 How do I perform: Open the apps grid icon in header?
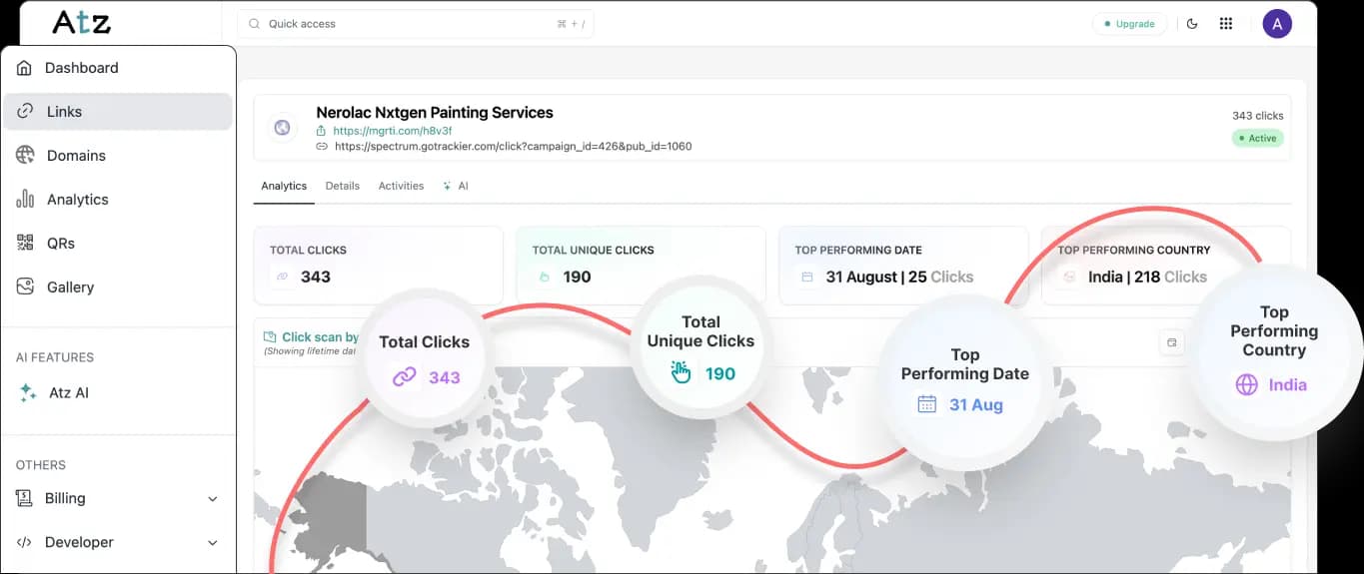tap(1226, 24)
